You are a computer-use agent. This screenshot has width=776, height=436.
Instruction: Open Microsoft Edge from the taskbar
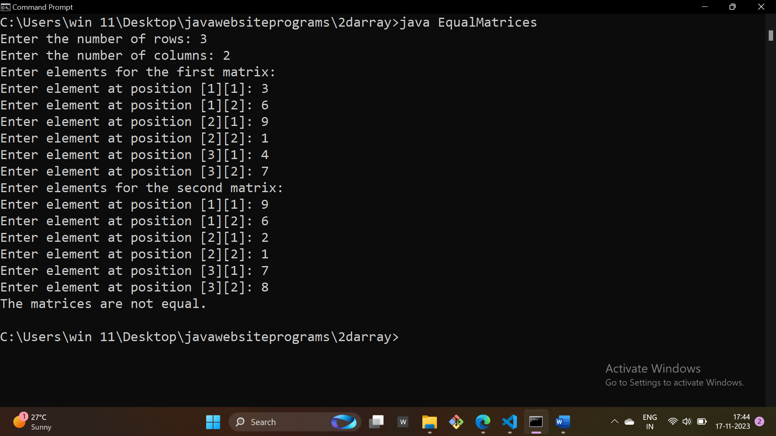click(483, 422)
